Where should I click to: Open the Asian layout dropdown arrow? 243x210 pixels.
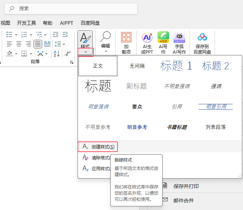pyautogui.click(x=46, y=54)
